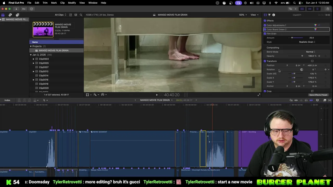Click Crop onscreen controls square icon

[312, 91]
